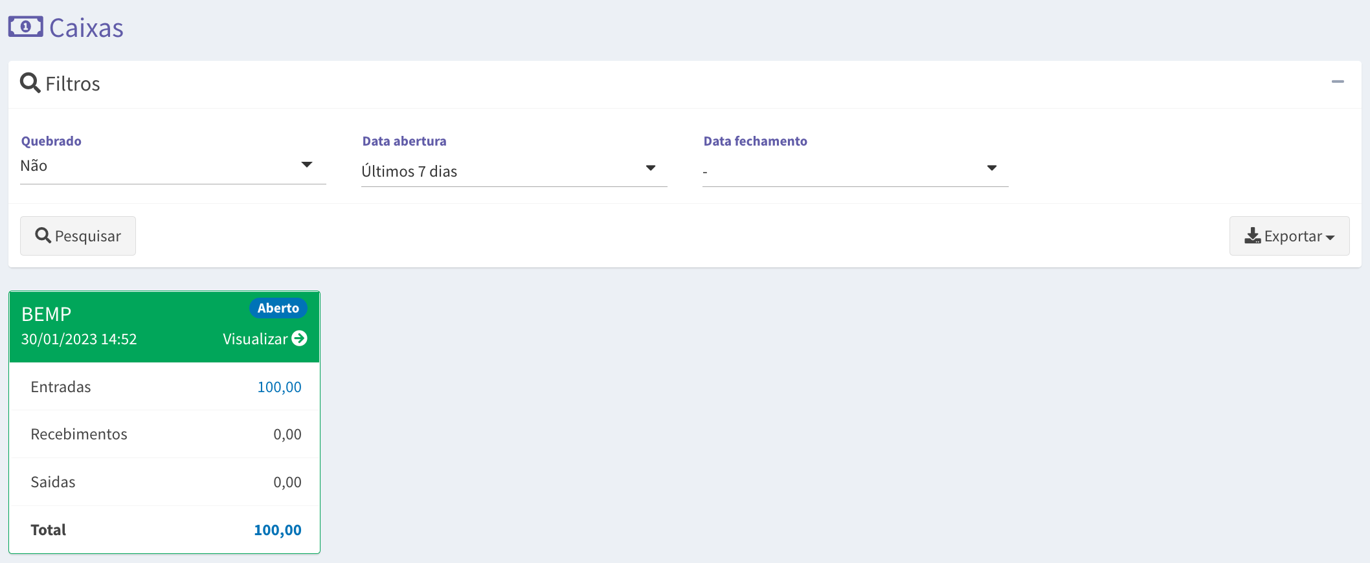
Task: Open the Data abertura dropdown
Action: click(514, 171)
